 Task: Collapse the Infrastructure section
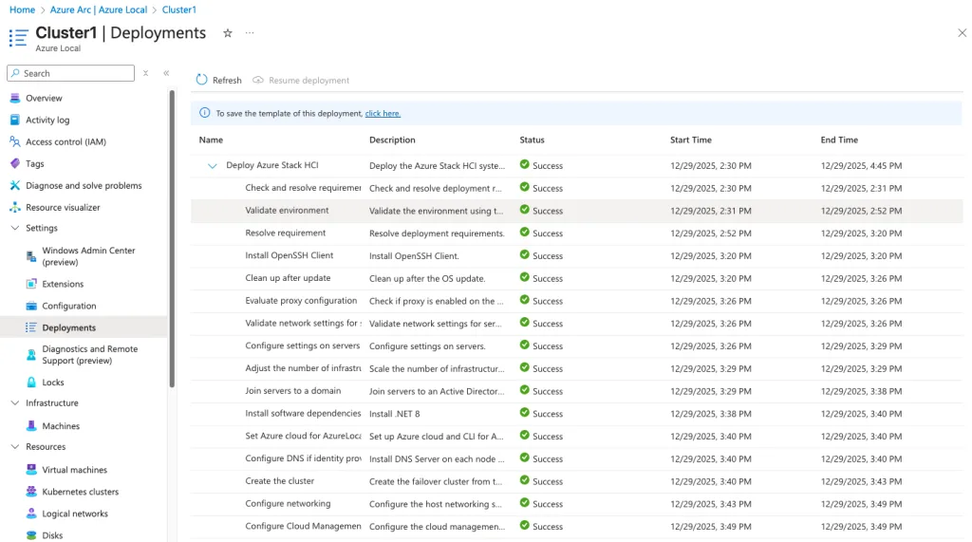coord(15,403)
